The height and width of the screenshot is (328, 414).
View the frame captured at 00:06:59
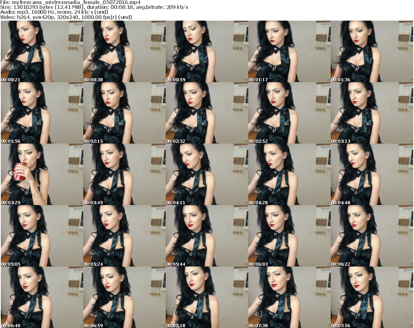click(x=125, y=297)
